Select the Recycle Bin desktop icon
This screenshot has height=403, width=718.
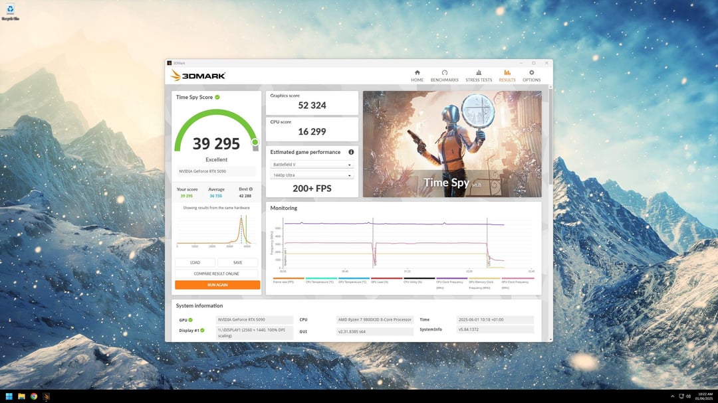[10, 12]
